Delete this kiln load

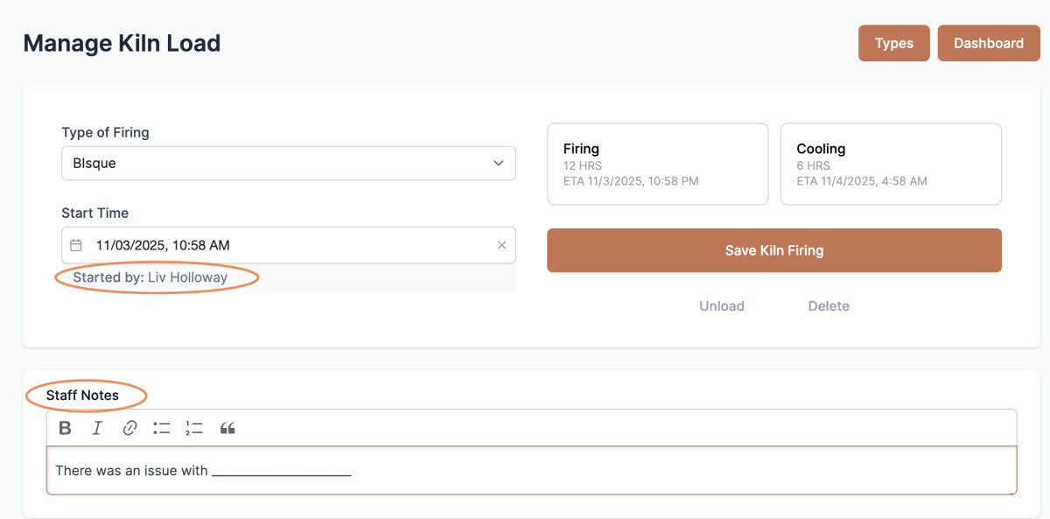[828, 306]
